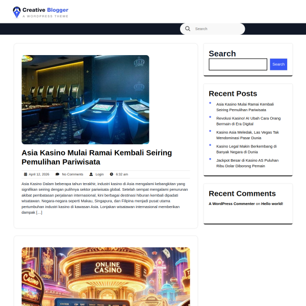This screenshot has height=306, width=306.
Task: Click the No Comments link
Action: [x=72, y=174]
